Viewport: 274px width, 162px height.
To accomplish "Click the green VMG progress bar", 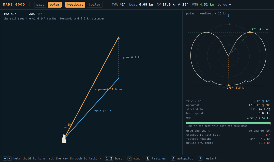I will click(228, 123).
